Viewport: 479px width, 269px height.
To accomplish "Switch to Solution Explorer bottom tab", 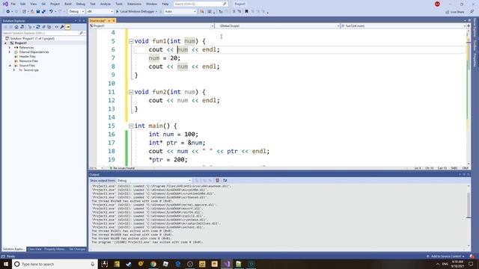I will click(13, 249).
